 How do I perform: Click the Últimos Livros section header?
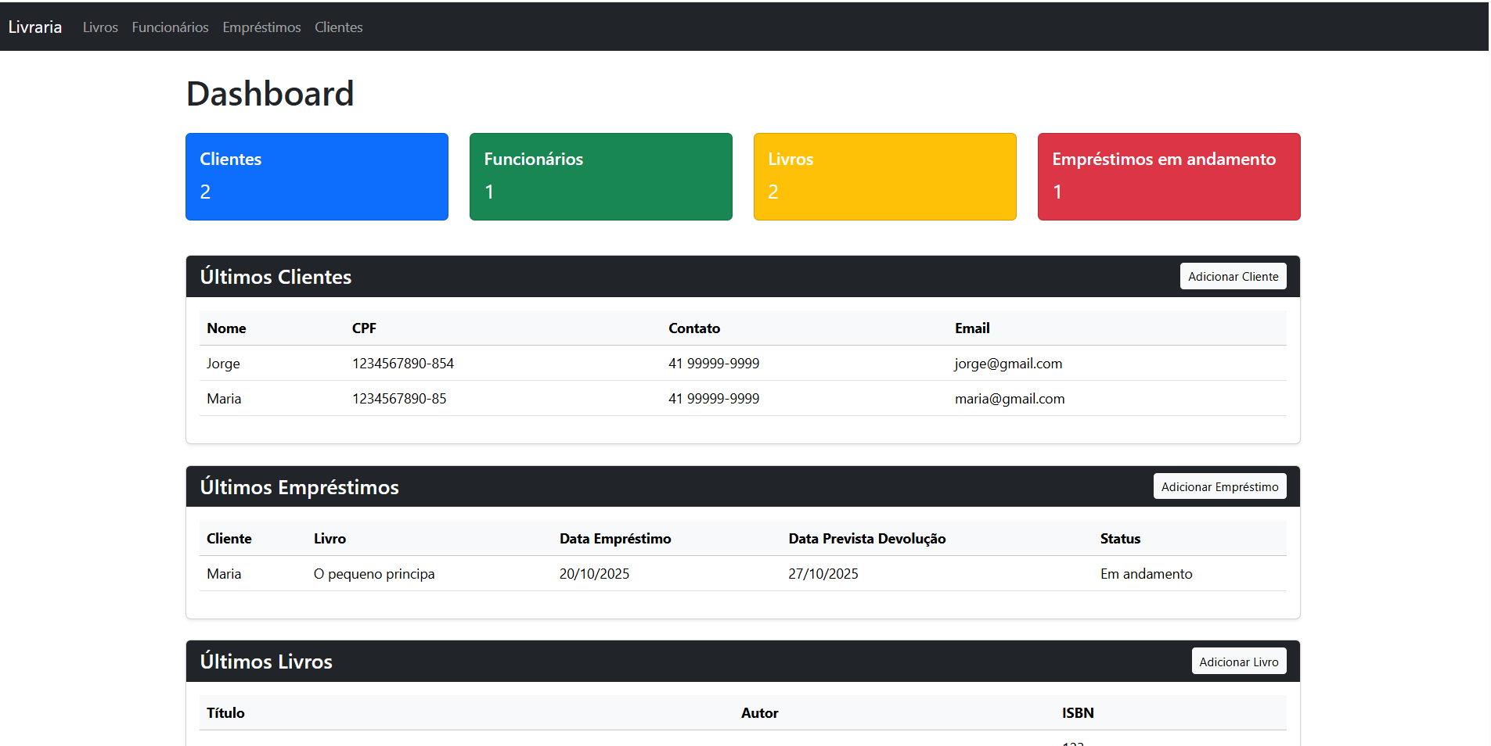266,662
